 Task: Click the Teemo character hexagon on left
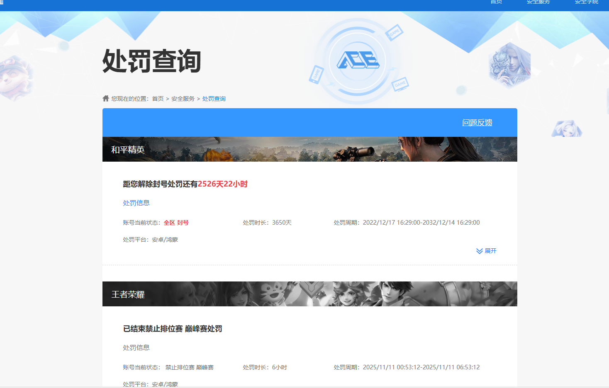pyautogui.click(x=16, y=78)
